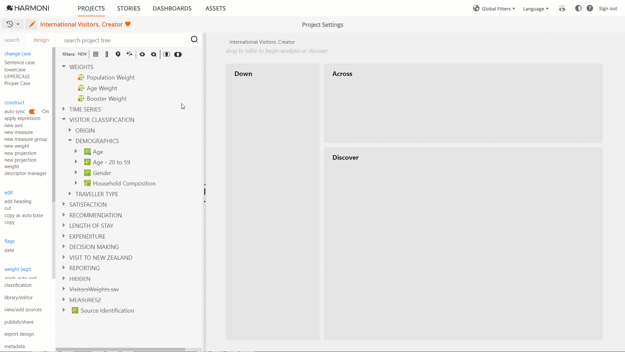Open the export design section
This screenshot has width=625, height=352.
point(19,334)
